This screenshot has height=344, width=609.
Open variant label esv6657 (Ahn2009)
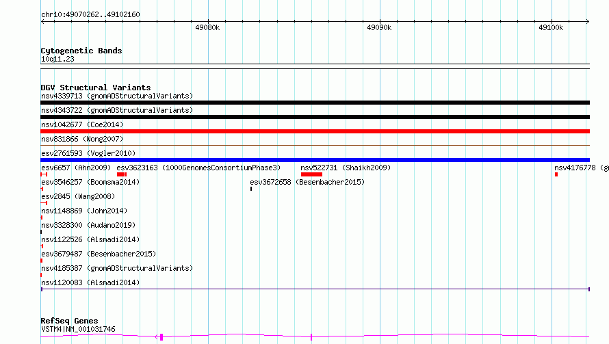[76, 168]
